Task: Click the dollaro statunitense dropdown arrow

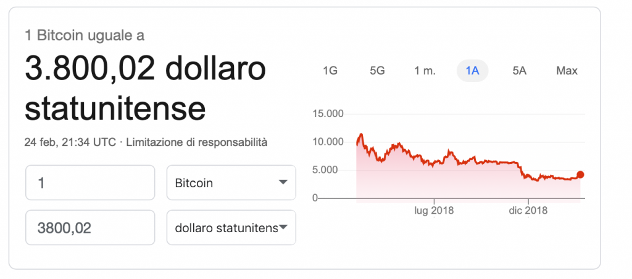Action: (283, 227)
